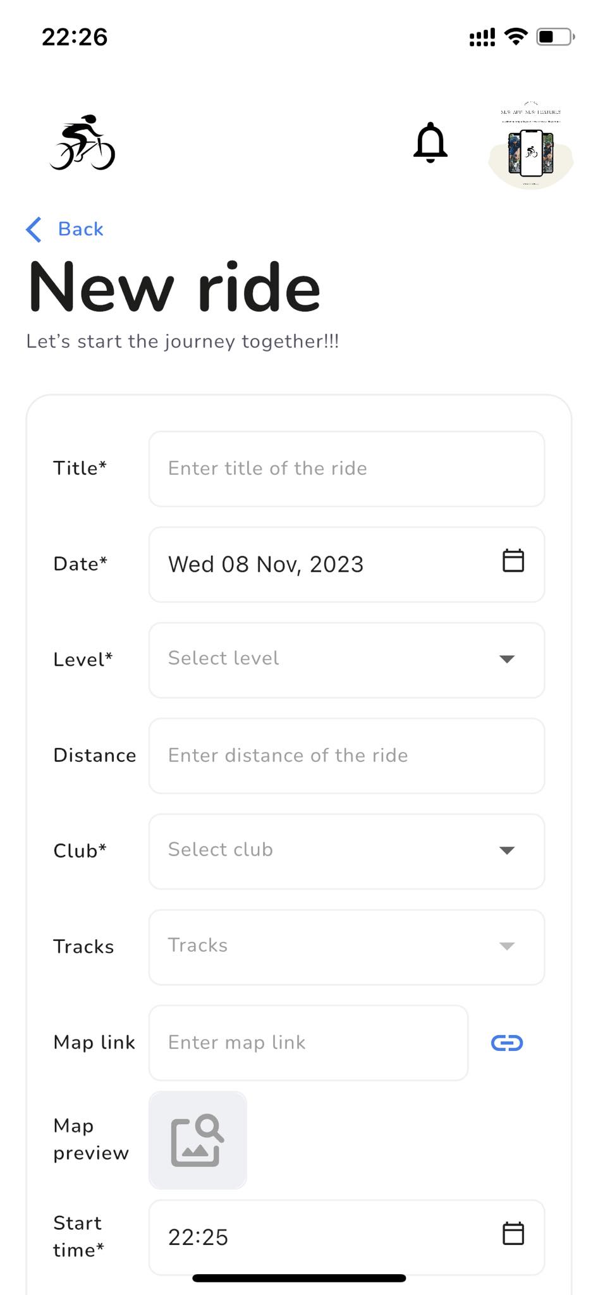This screenshot has height=1295, width=598.
Task: Click the cyclist logo in the header
Action: tap(83, 144)
